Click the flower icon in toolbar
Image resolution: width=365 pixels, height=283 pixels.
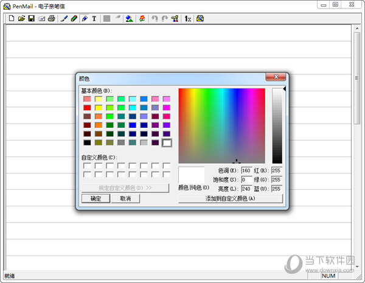(x=142, y=19)
